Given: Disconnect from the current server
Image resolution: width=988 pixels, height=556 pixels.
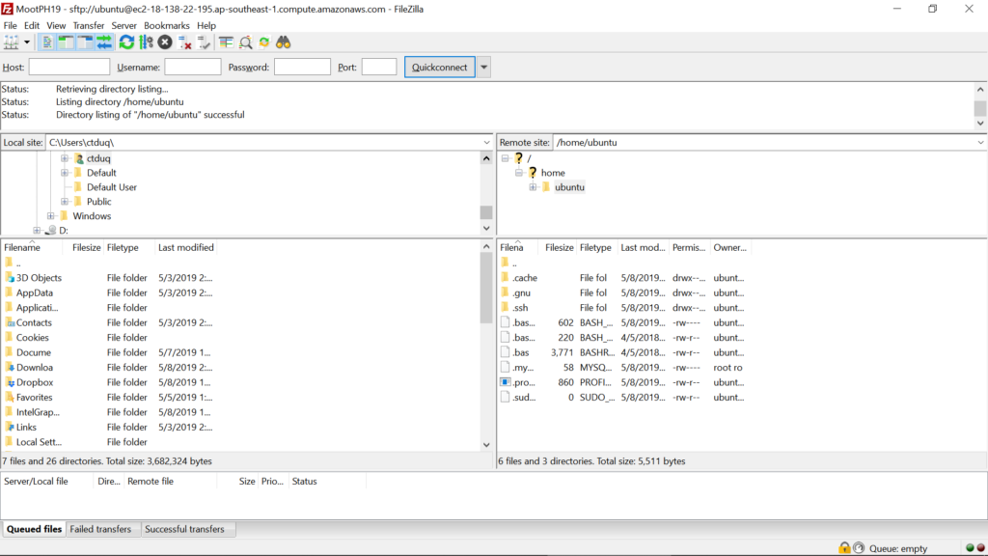Looking at the screenshot, I should click(184, 42).
